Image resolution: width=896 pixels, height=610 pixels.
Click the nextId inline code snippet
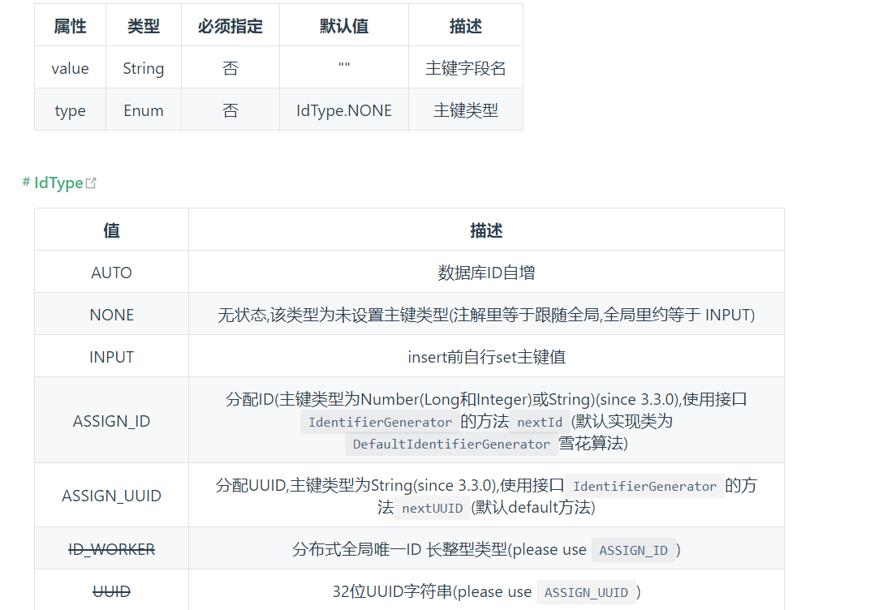click(539, 422)
